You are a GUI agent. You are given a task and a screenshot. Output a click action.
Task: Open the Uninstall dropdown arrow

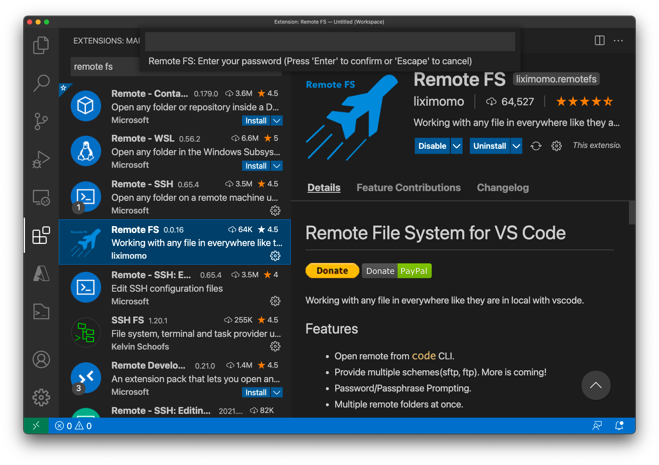click(x=516, y=145)
